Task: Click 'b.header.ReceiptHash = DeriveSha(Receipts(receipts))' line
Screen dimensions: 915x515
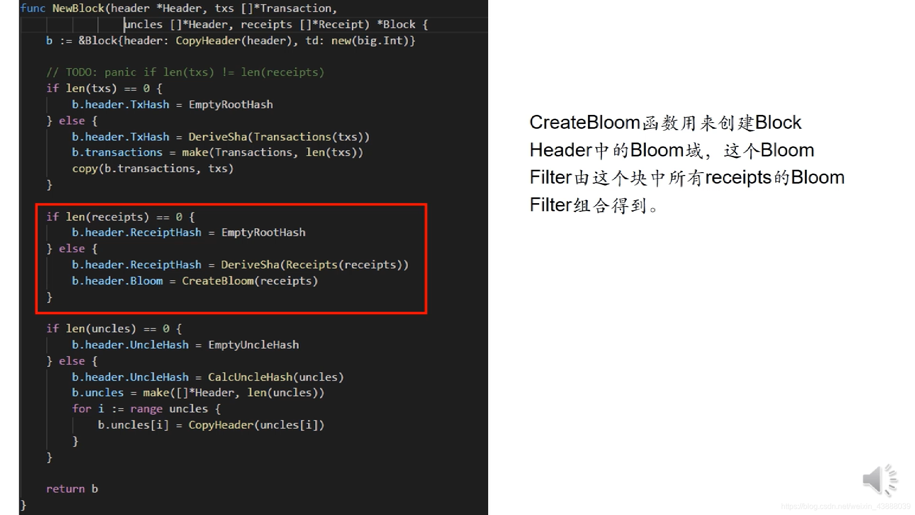Action: (x=240, y=265)
